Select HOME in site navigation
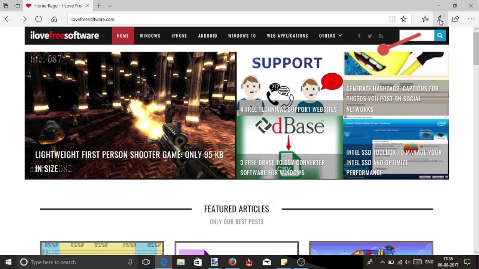Screen dimensions: 479x269 tap(123, 35)
